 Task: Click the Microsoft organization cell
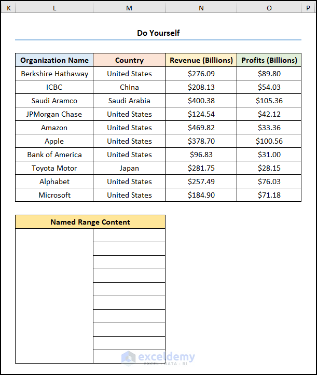(x=54, y=195)
